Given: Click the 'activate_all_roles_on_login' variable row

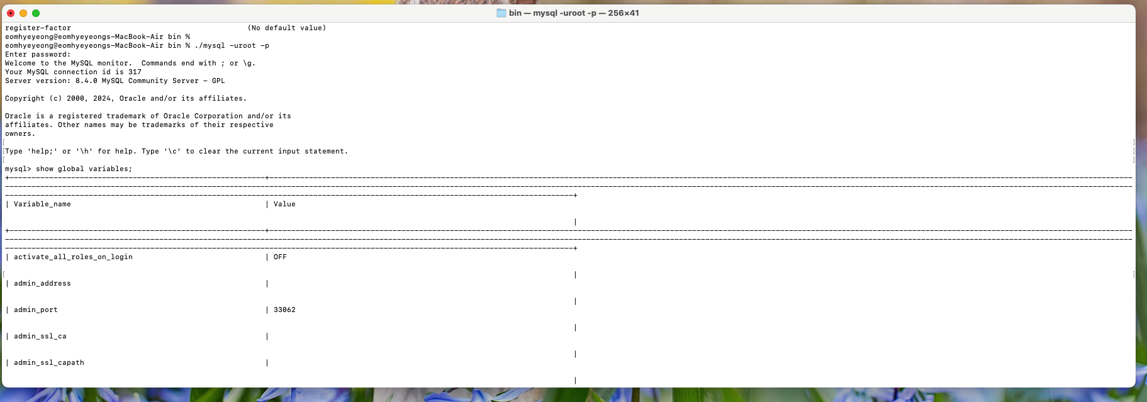Looking at the screenshot, I should tap(73, 257).
